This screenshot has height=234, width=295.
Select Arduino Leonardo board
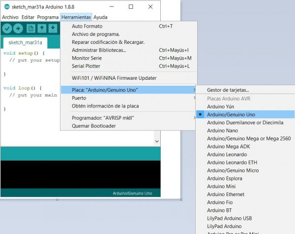(245, 154)
